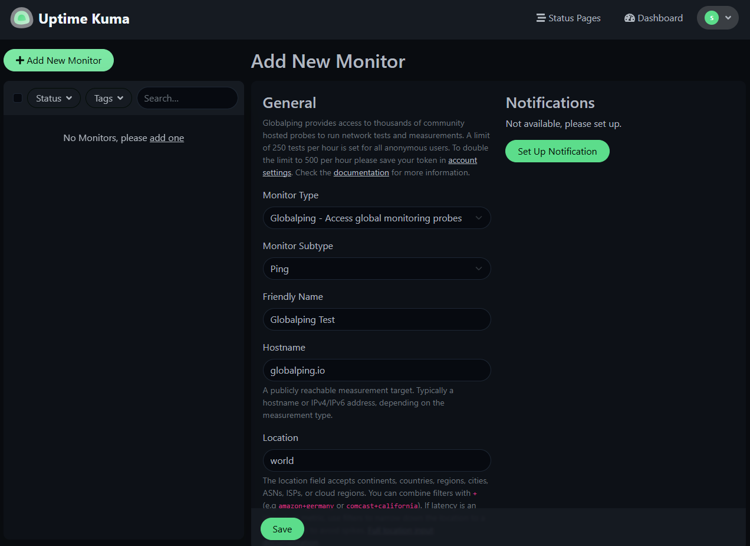Open the 'account settings' link
The height and width of the screenshot is (546, 750).
click(462, 160)
